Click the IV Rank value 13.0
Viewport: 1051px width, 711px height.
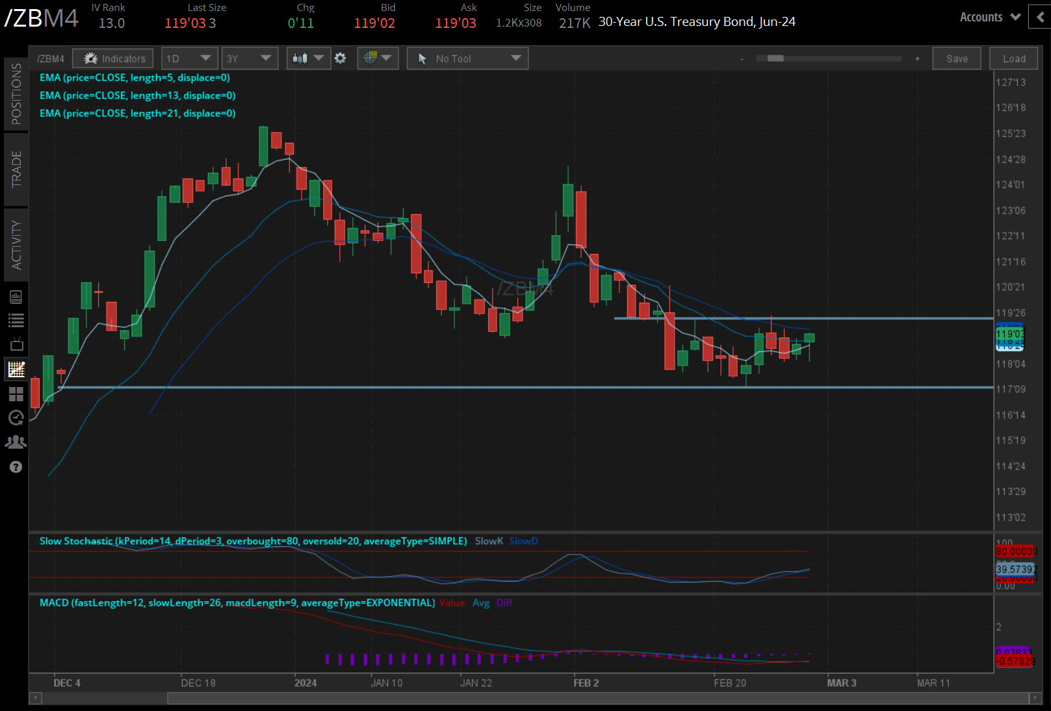pos(112,23)
